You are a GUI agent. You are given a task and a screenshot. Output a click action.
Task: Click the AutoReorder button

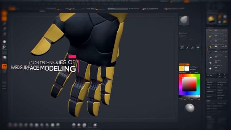pyautogui.click(x=222, y=82)
